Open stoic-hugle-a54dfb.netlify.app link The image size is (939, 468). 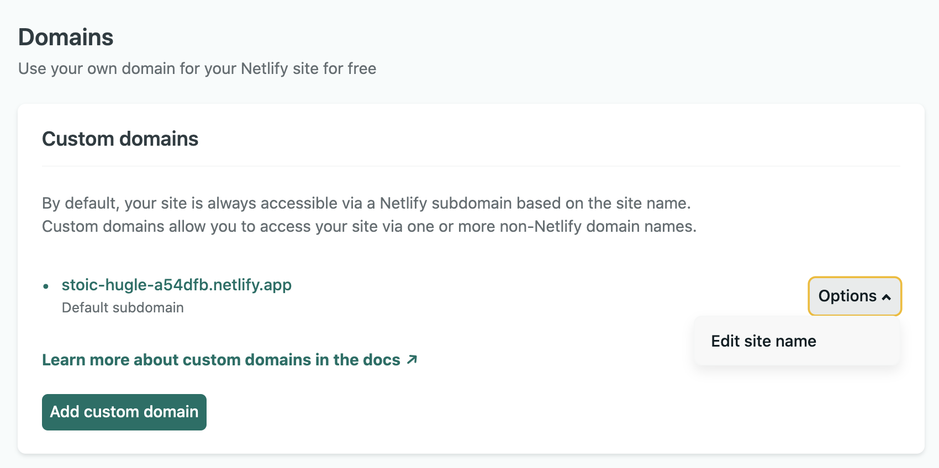click(177, 285)
